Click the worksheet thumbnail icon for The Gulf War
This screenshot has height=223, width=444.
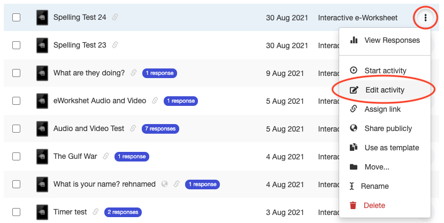click(x=42, y=157)
